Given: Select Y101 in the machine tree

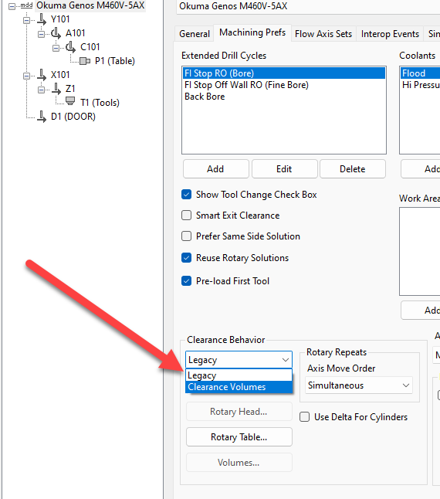Looking at the screenshot, I should point(60,19).
